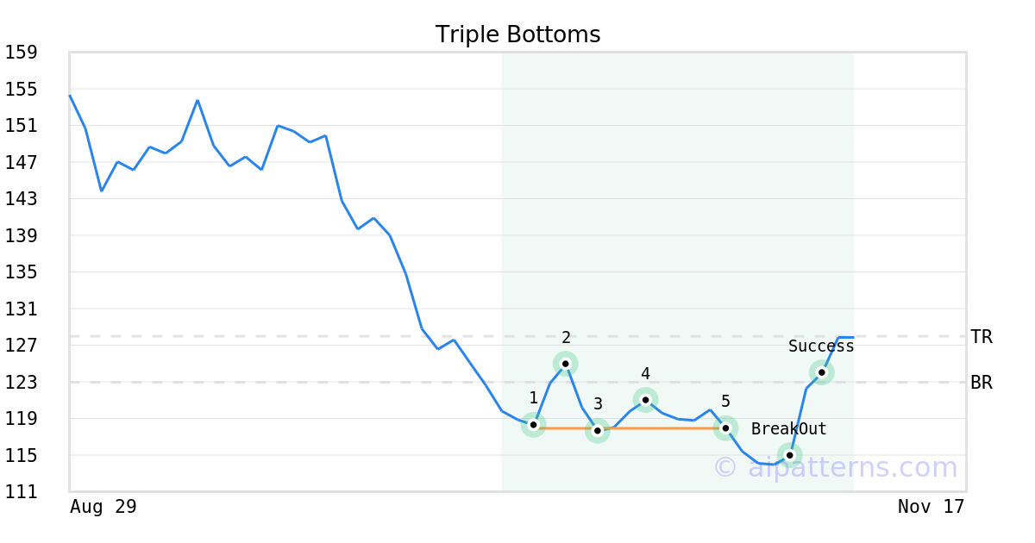Screen dimensions: 1035x543
Task: Click the 147 y-axis price label
Action: (x=21, y=162)
